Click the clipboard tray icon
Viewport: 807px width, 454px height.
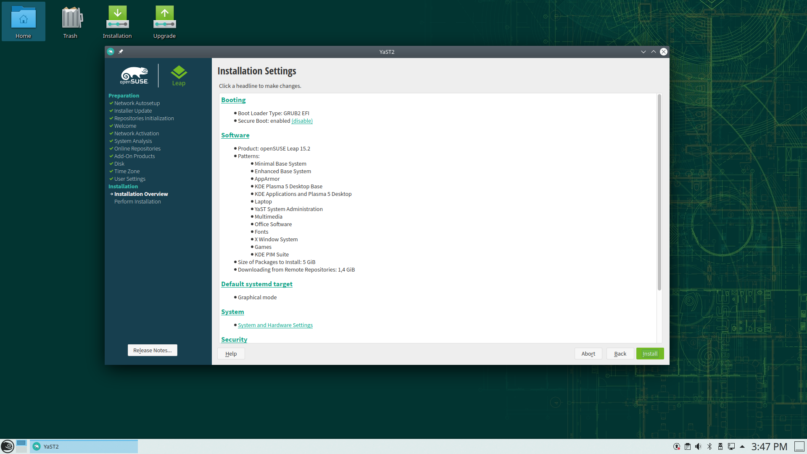(688, 446)
